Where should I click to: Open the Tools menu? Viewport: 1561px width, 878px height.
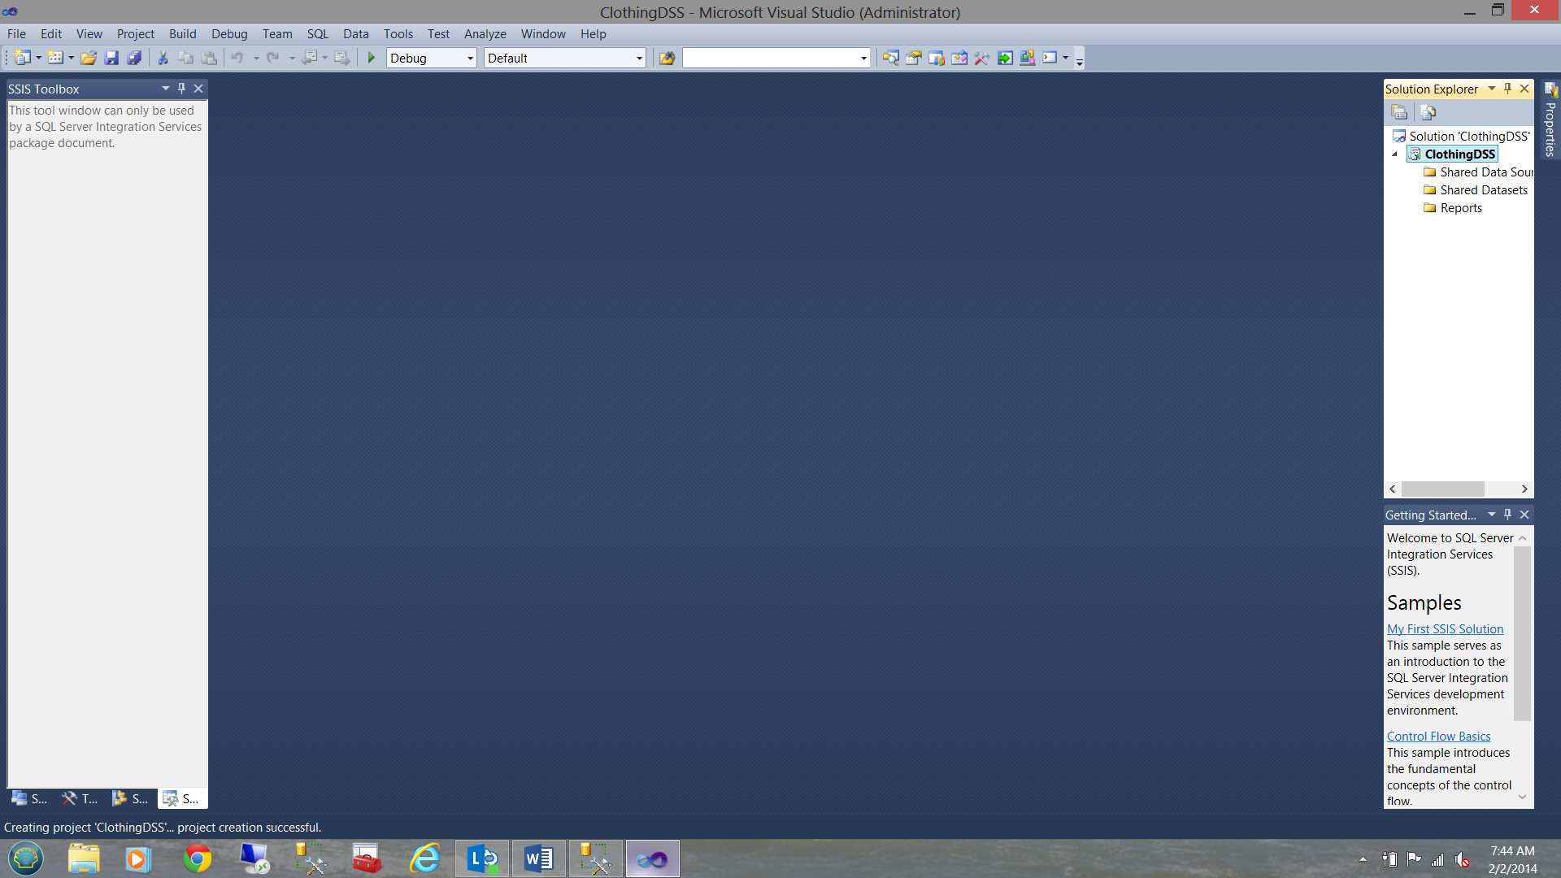click(x=398, y=33)
